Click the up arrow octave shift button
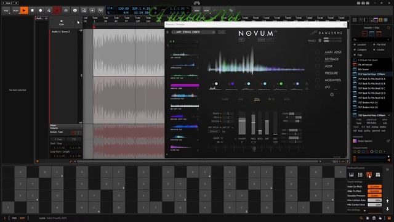The width and height of the screenshot is (394, 222). pyautogui.click(x=387, y=201)
